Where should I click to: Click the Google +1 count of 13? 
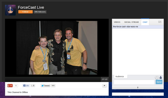click(x=16, y=85)
